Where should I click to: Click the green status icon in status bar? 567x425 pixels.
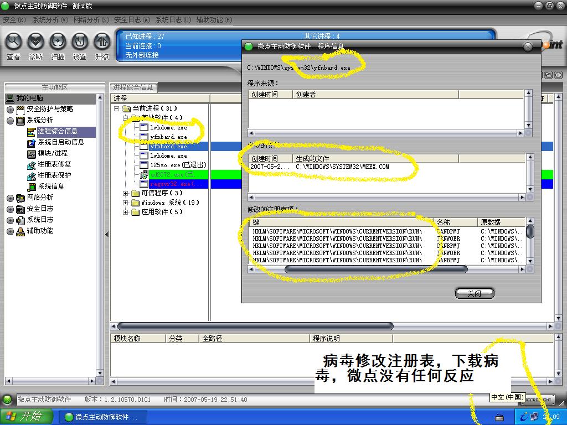[x=7, y=400]
